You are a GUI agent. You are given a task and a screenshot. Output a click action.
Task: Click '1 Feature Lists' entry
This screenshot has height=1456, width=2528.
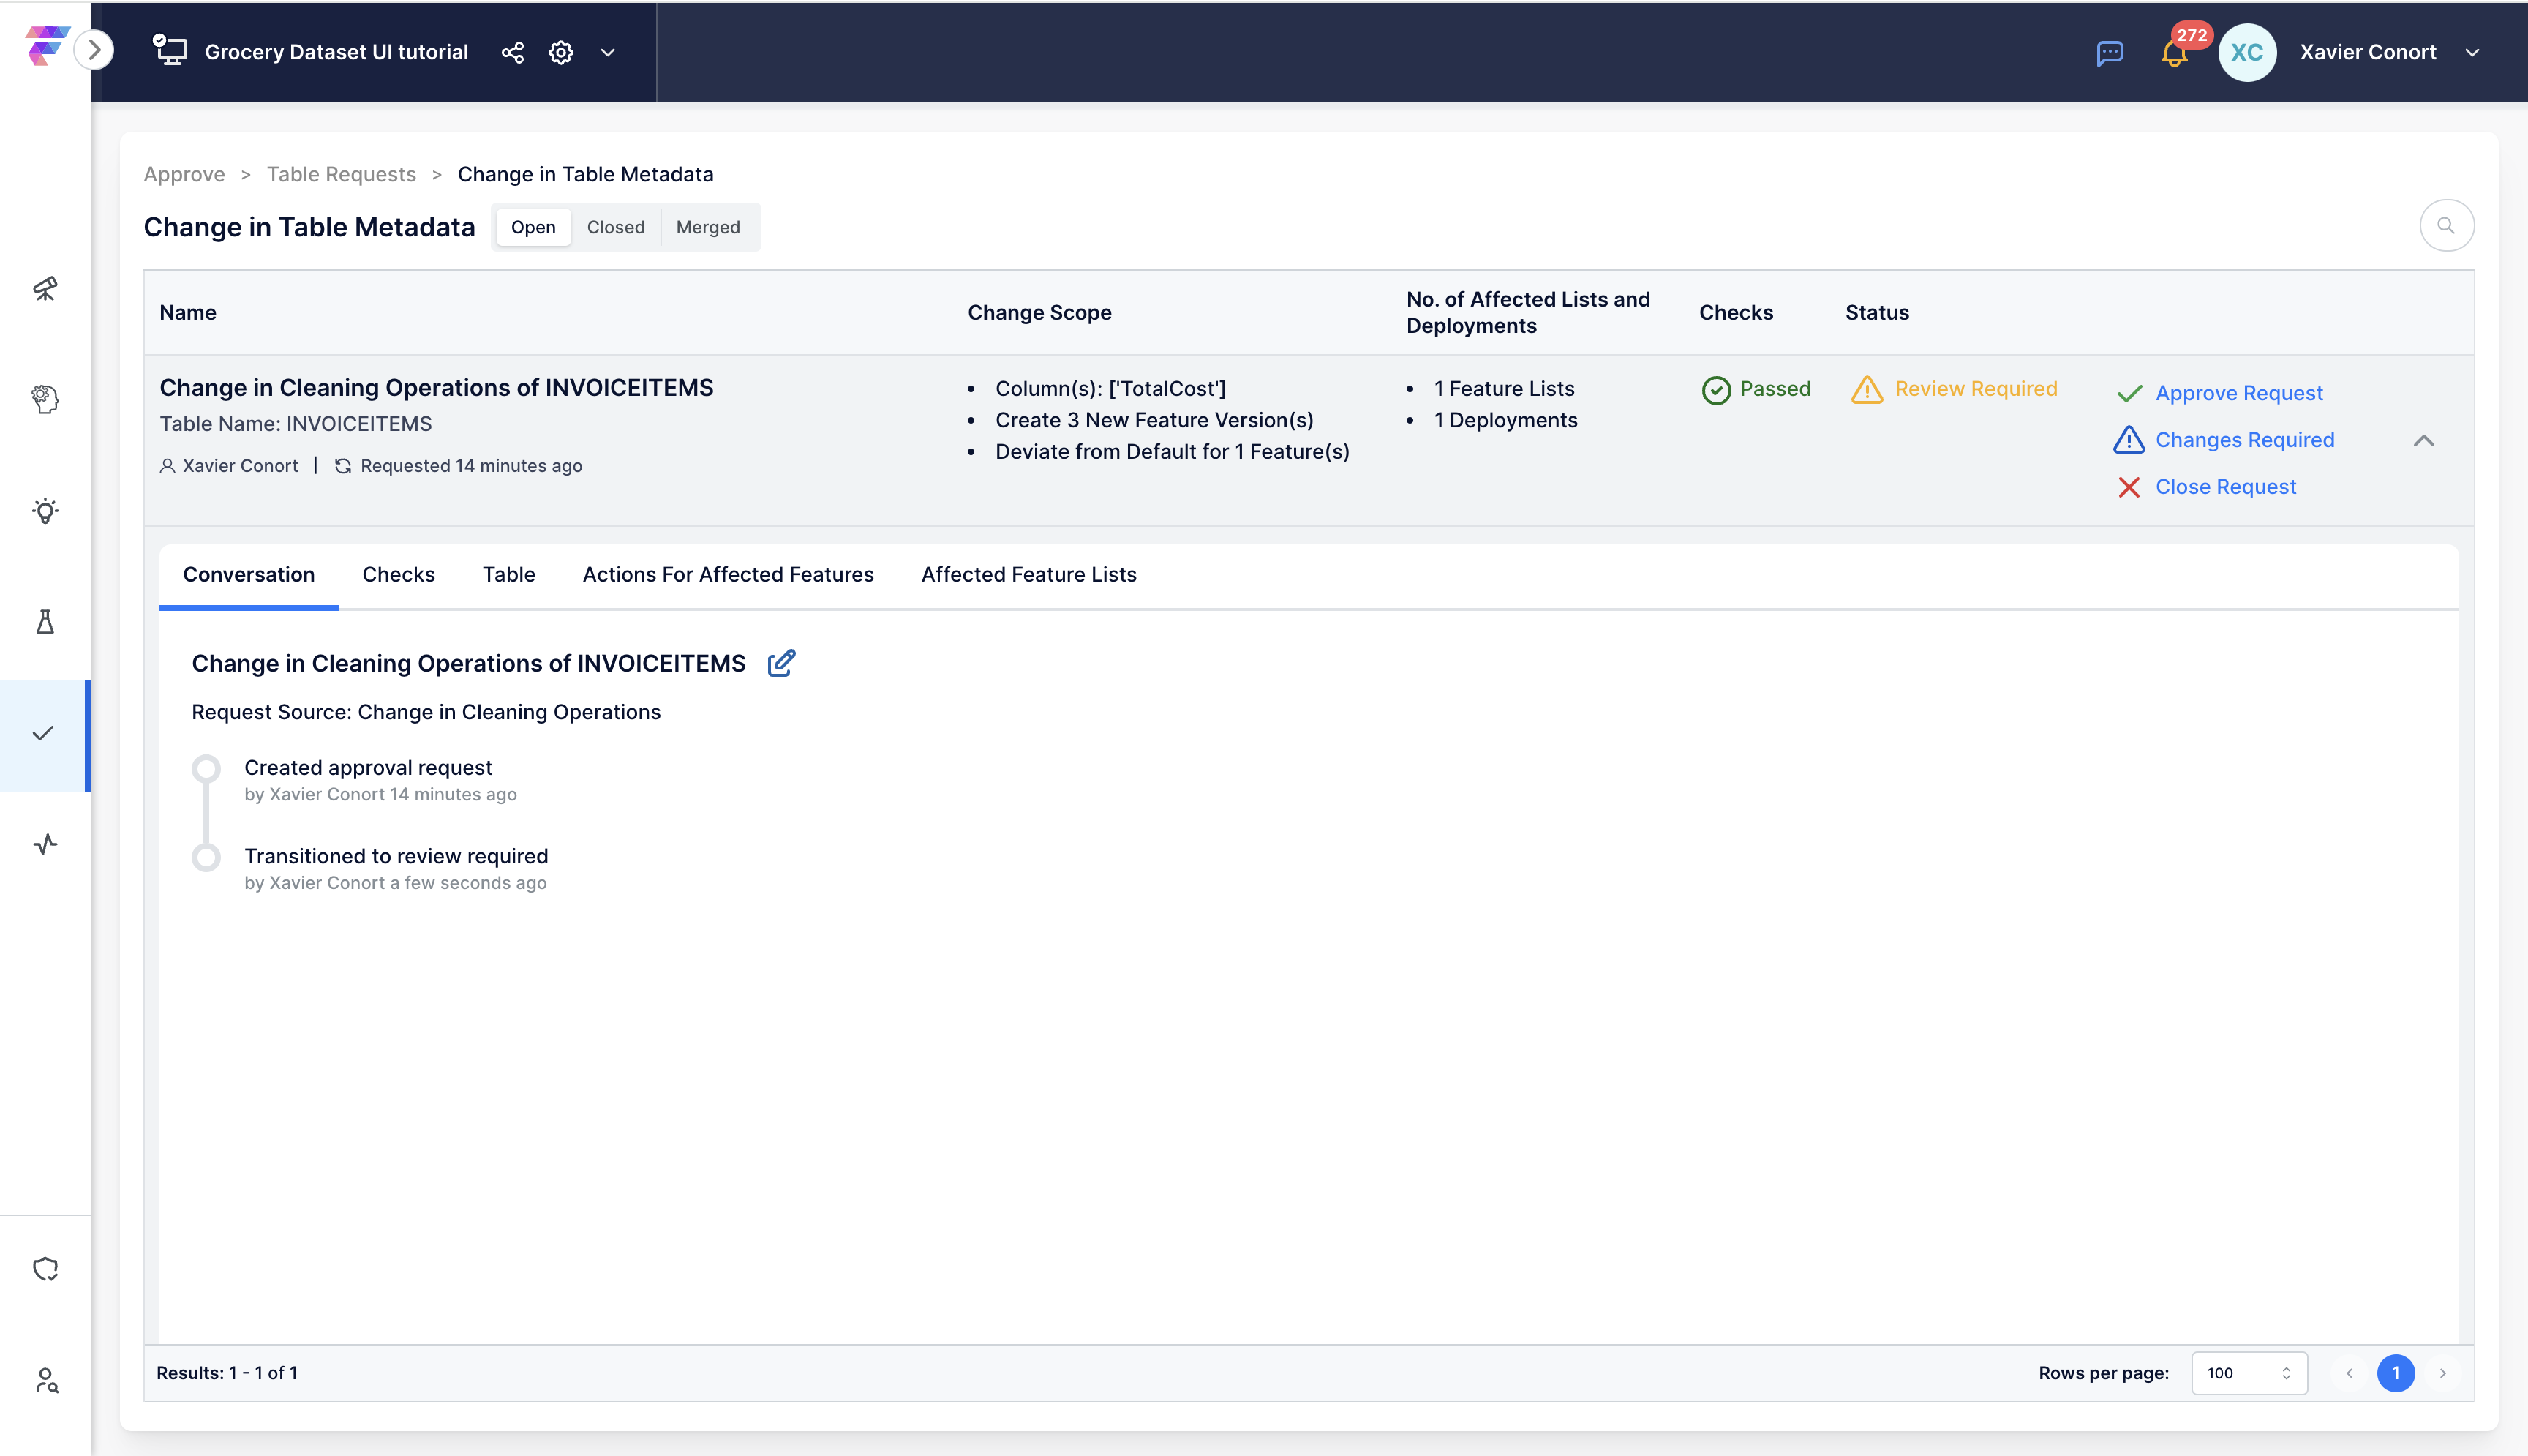coord(1503,389)
